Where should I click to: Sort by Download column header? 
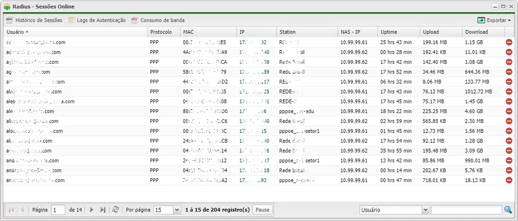[483, 32]
